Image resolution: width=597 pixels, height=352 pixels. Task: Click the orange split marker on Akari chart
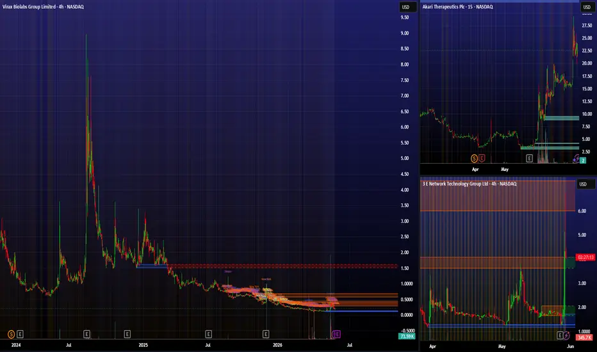tap(474, 158)
